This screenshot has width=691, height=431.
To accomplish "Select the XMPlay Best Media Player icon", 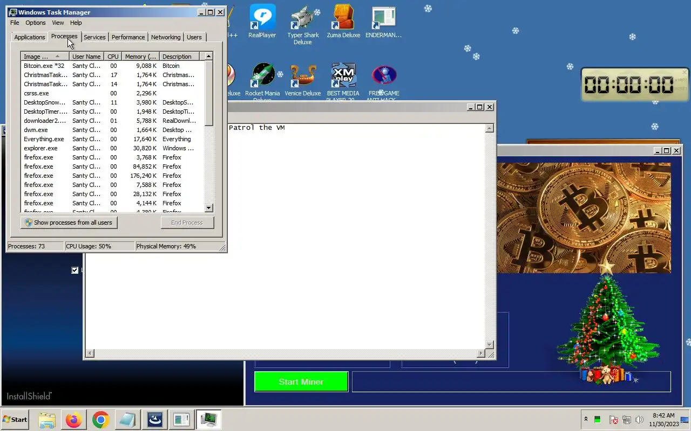I will (343, 82).
